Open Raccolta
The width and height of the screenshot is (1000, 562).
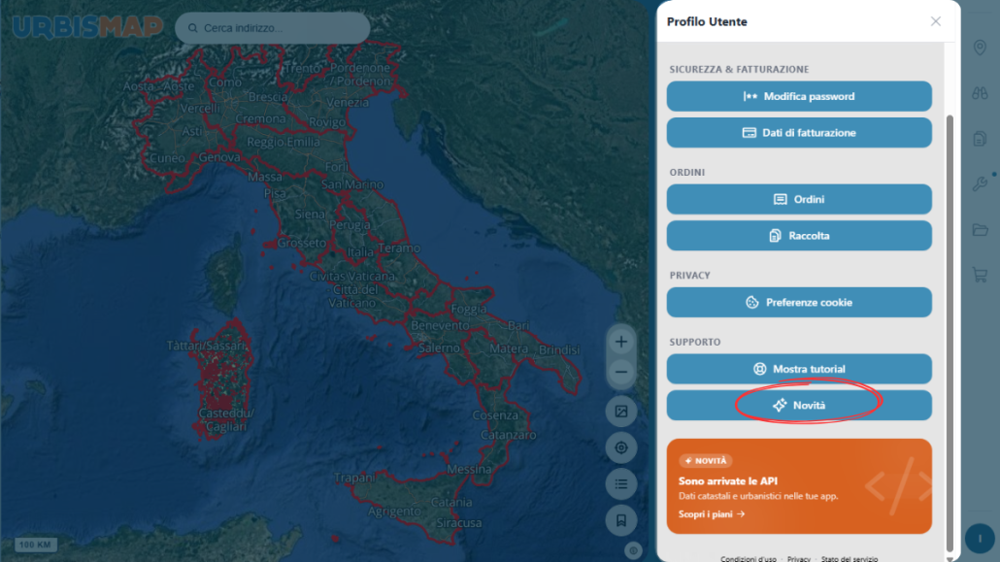pos(799,236)
